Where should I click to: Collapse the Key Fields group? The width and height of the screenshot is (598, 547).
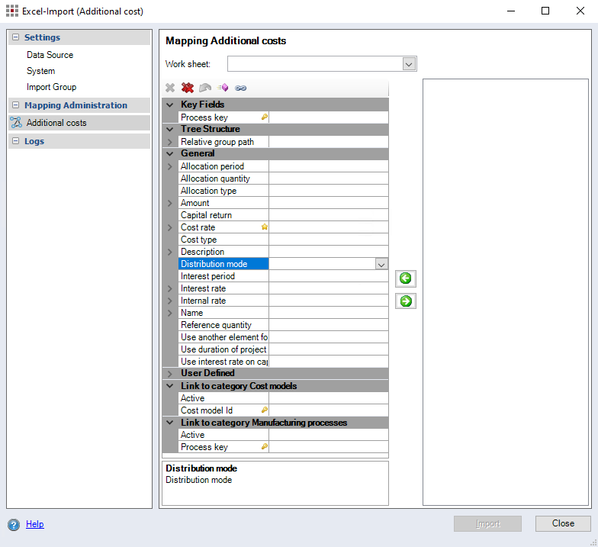169,105
